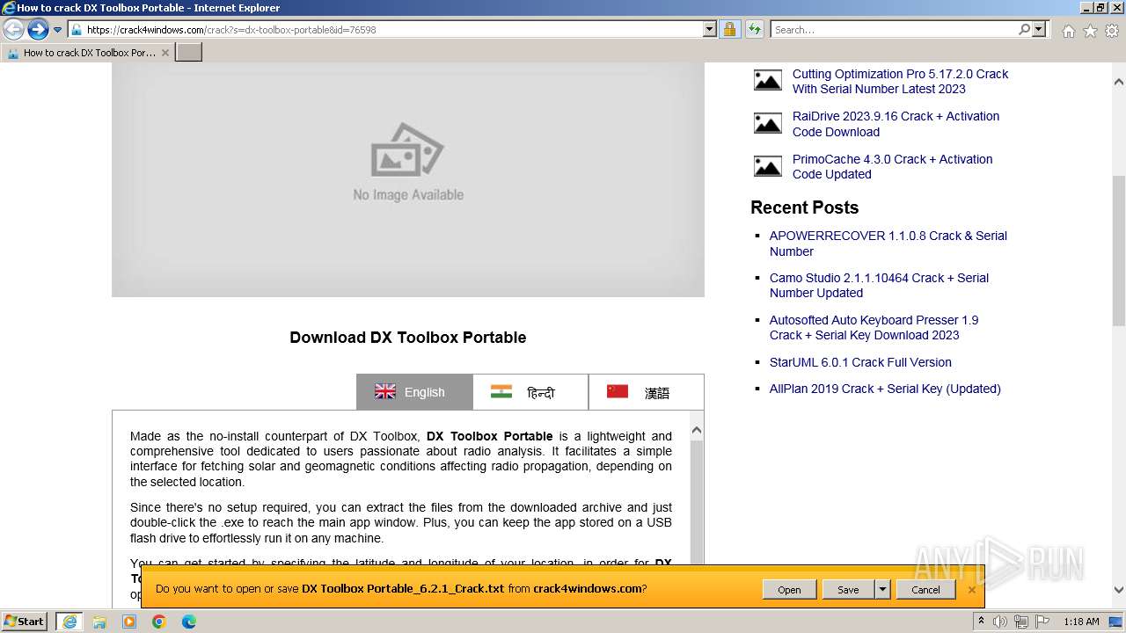Open File Explorer from taskbar
This screenshot has height=633, width=1126.
click(99, 622)
